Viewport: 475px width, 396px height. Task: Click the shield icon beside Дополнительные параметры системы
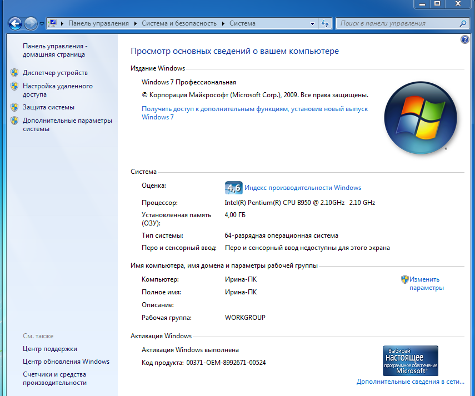pos(14,121)
